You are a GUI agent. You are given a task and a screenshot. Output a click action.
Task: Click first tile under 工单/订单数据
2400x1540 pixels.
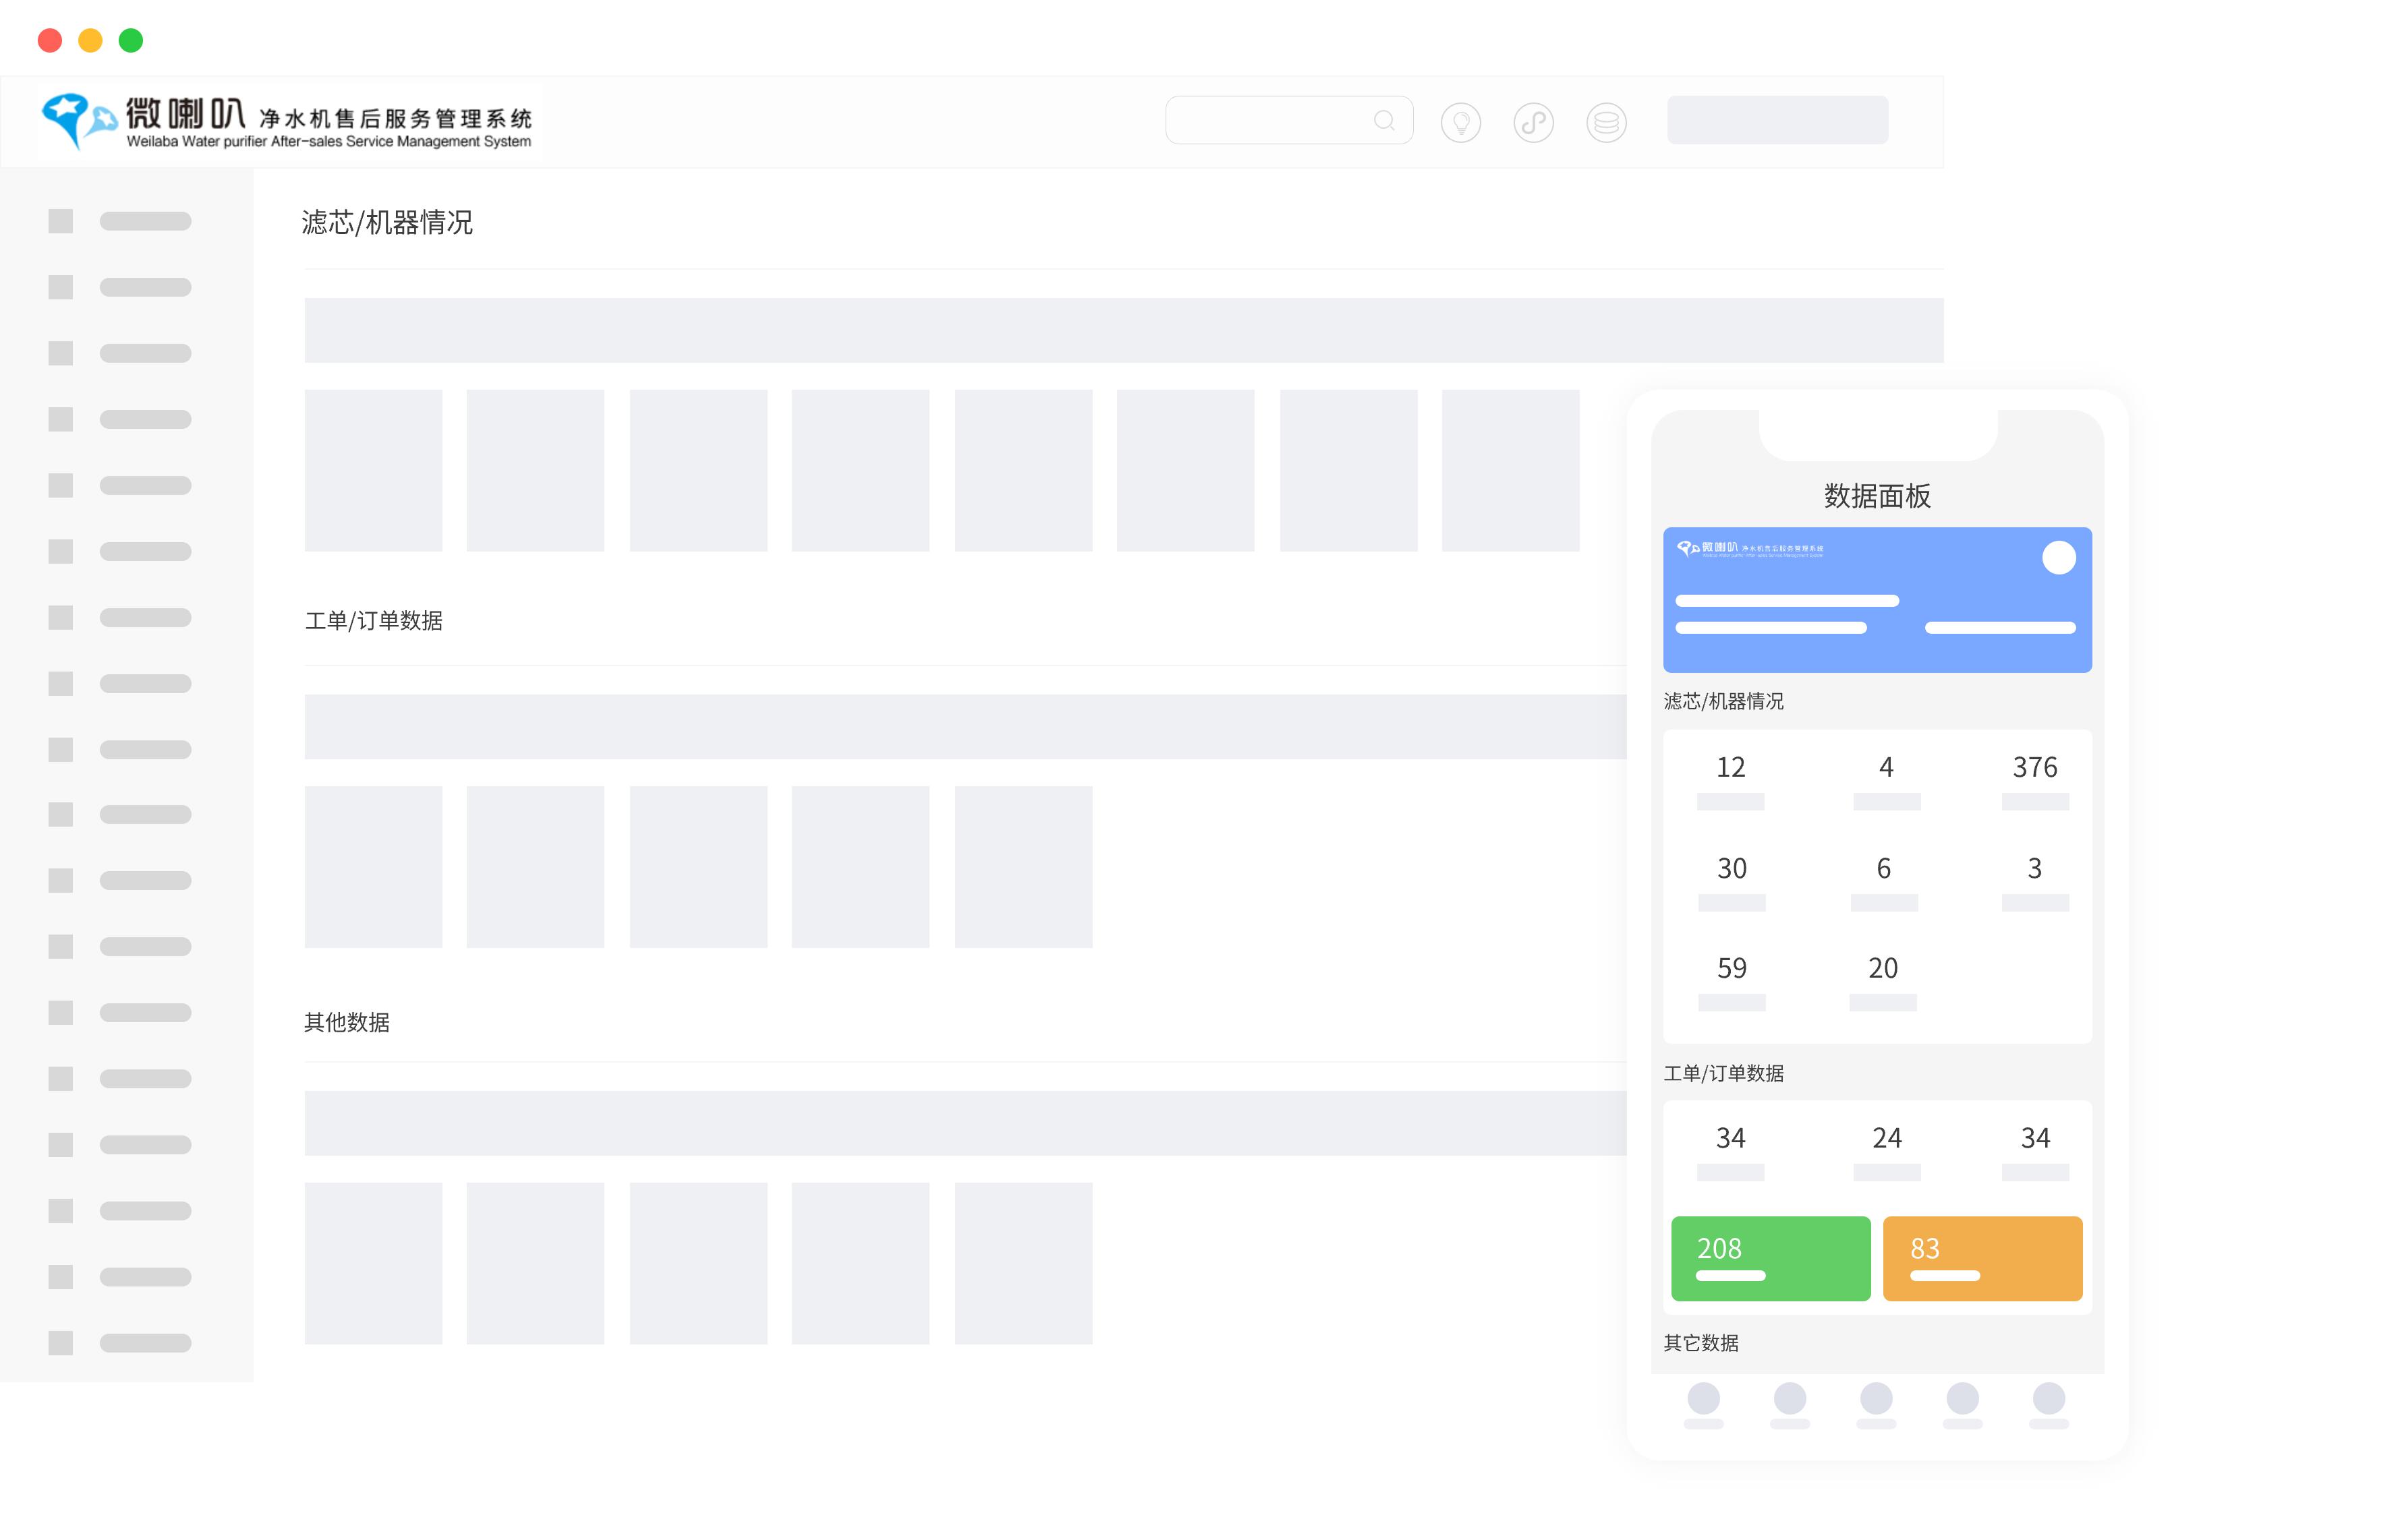pos(373,866)
